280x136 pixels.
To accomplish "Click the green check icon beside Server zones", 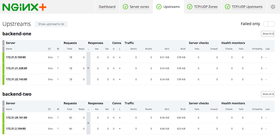I will (126, 7).
